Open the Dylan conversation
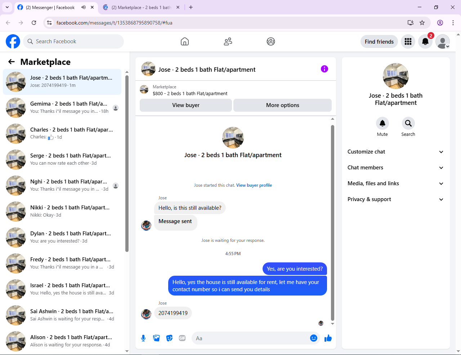The width and height of the screenshot is (461, 355). click(x=62, y=238)
